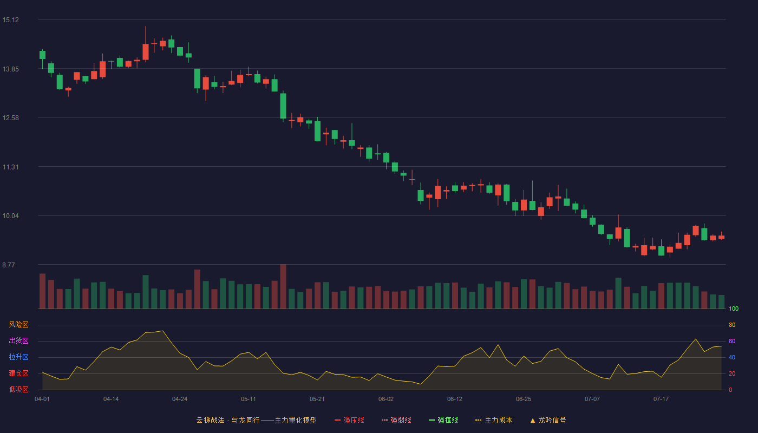The height and width of the screenshot is (433, 758).
Task: Click the 07-17 date axis label
Action: point(661,399)
